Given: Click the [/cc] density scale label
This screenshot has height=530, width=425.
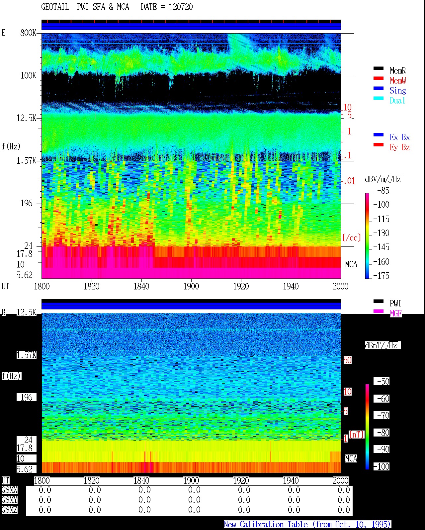Looking at the screenshot, I should [351, 238].
